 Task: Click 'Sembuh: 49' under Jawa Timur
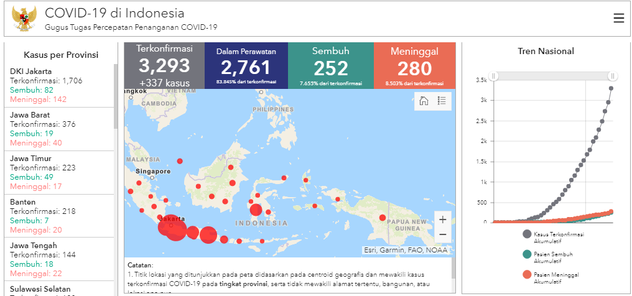[x=32, y=177]
